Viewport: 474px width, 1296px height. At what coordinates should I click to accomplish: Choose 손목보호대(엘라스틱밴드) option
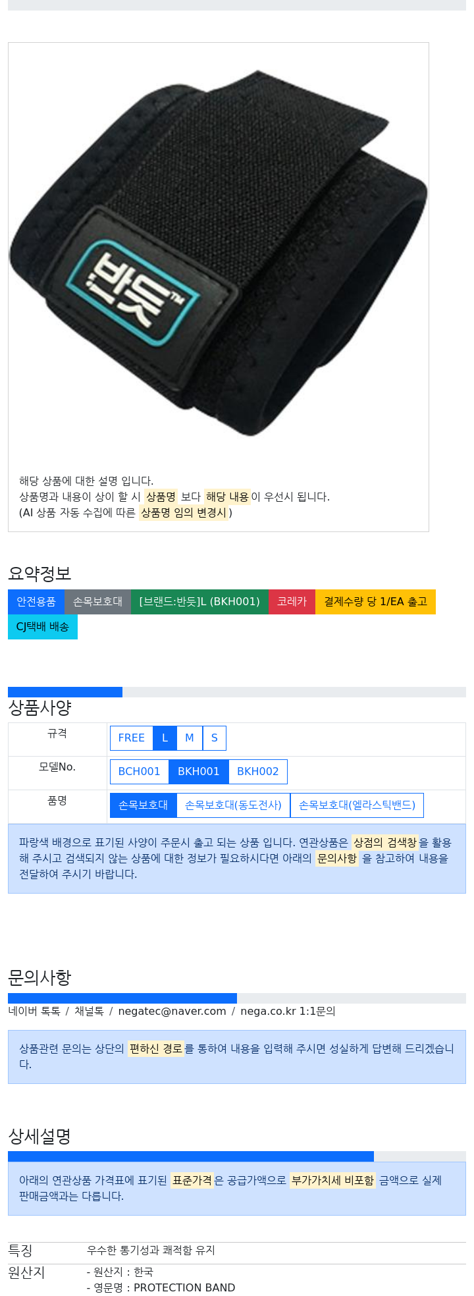(357, 805)
